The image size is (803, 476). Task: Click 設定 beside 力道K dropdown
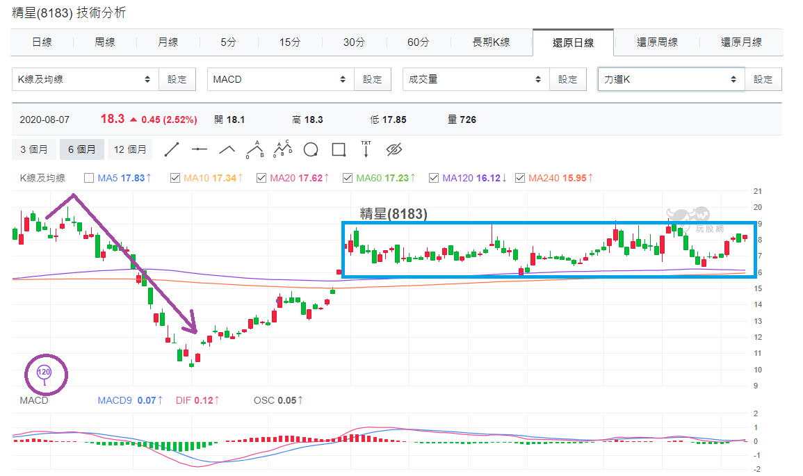click(x=763, y=79)
